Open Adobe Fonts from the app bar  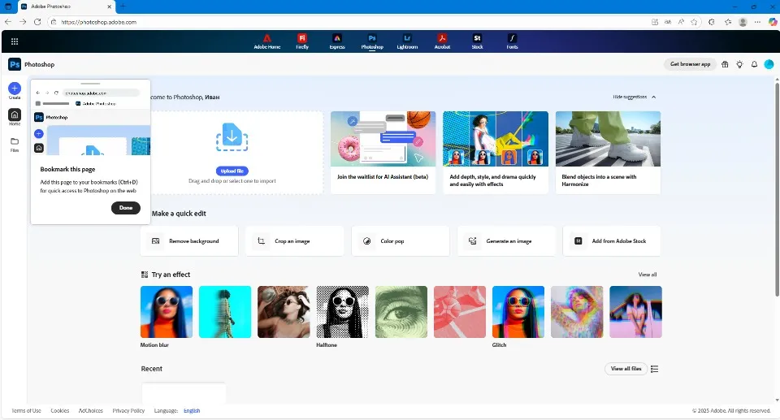(512, 41)
